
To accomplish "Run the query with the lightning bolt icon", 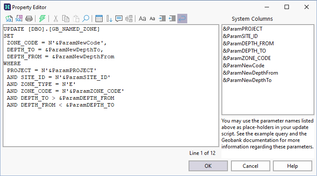I will (x=42, y=19).
